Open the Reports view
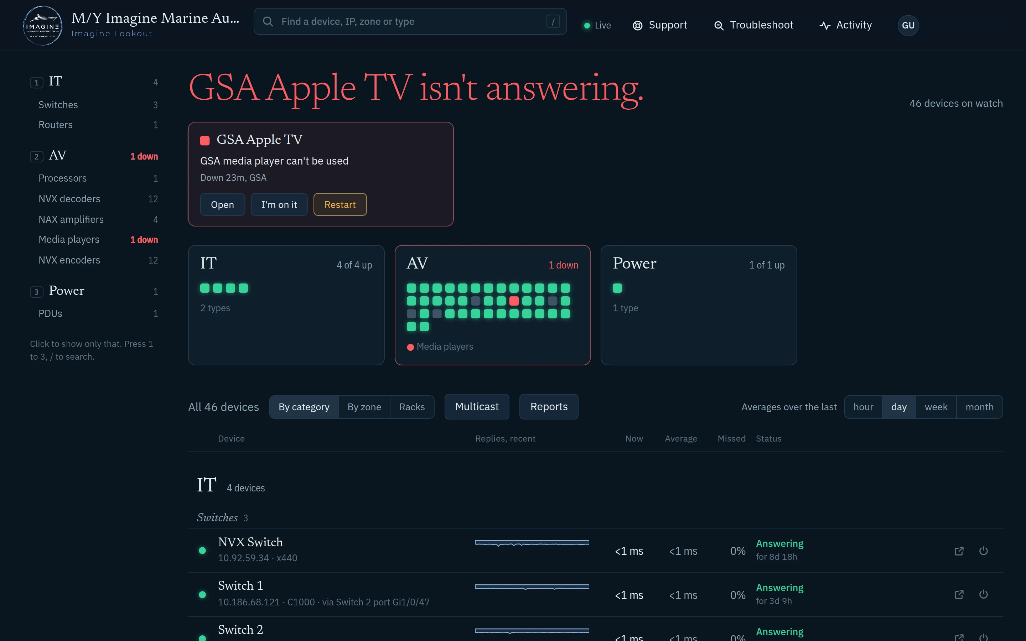 point(549,407)
